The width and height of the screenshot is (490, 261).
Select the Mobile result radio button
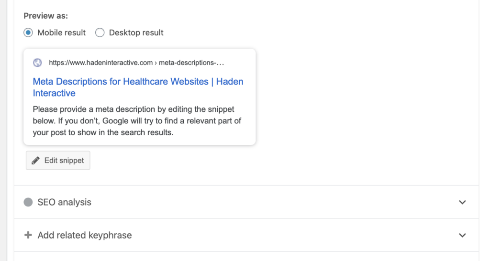click(x=28, y=33)
